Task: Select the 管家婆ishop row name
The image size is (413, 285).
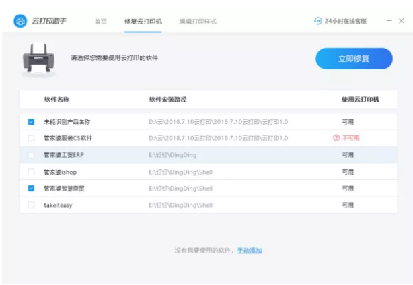Action: click(x=61, y=172)
